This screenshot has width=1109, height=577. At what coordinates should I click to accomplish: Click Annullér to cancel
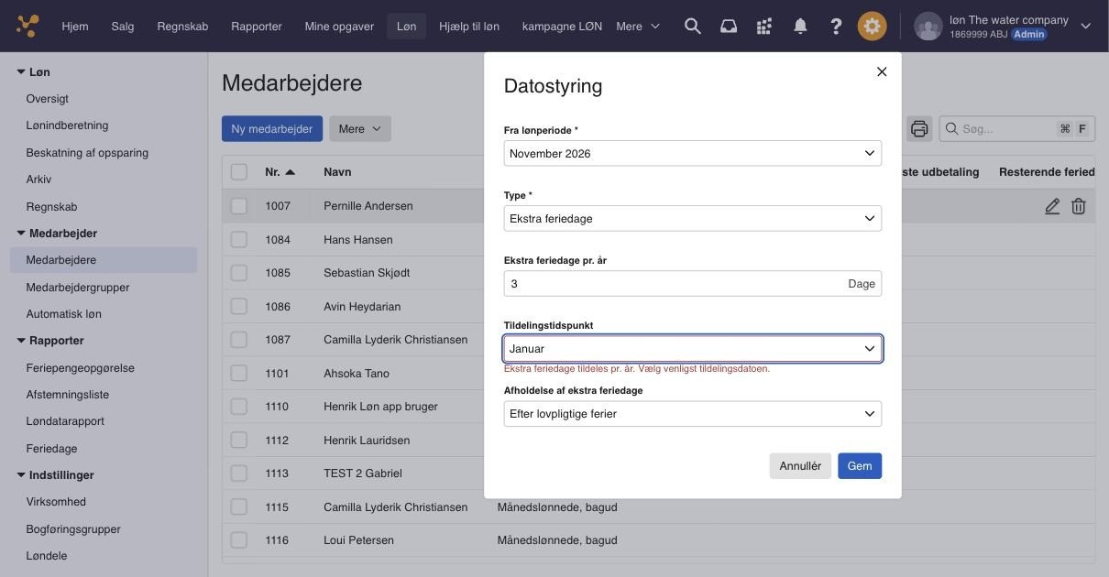pyautogui.click(x=800, y=466)
